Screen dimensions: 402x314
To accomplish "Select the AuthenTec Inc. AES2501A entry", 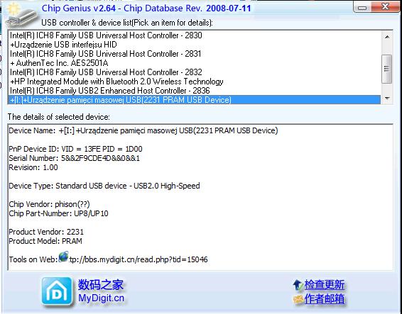I will coord(194,63).
